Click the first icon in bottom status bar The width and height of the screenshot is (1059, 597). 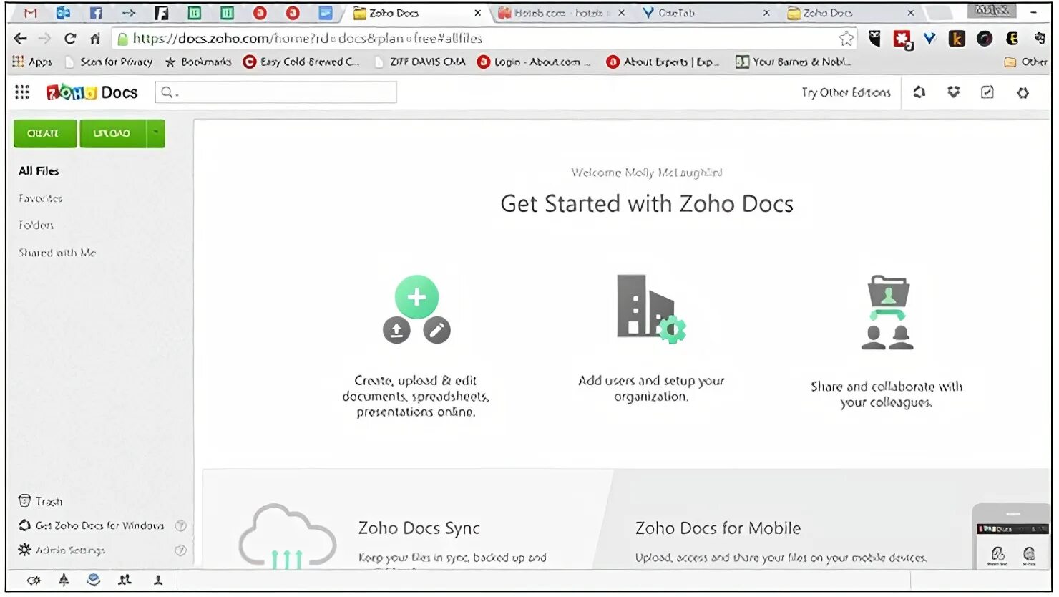[x=34, y=580]
